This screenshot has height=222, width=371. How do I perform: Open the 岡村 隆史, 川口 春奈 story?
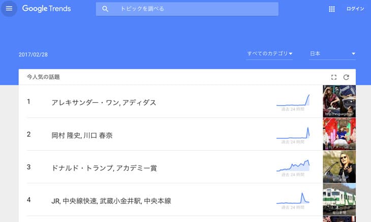pos(82,135)
